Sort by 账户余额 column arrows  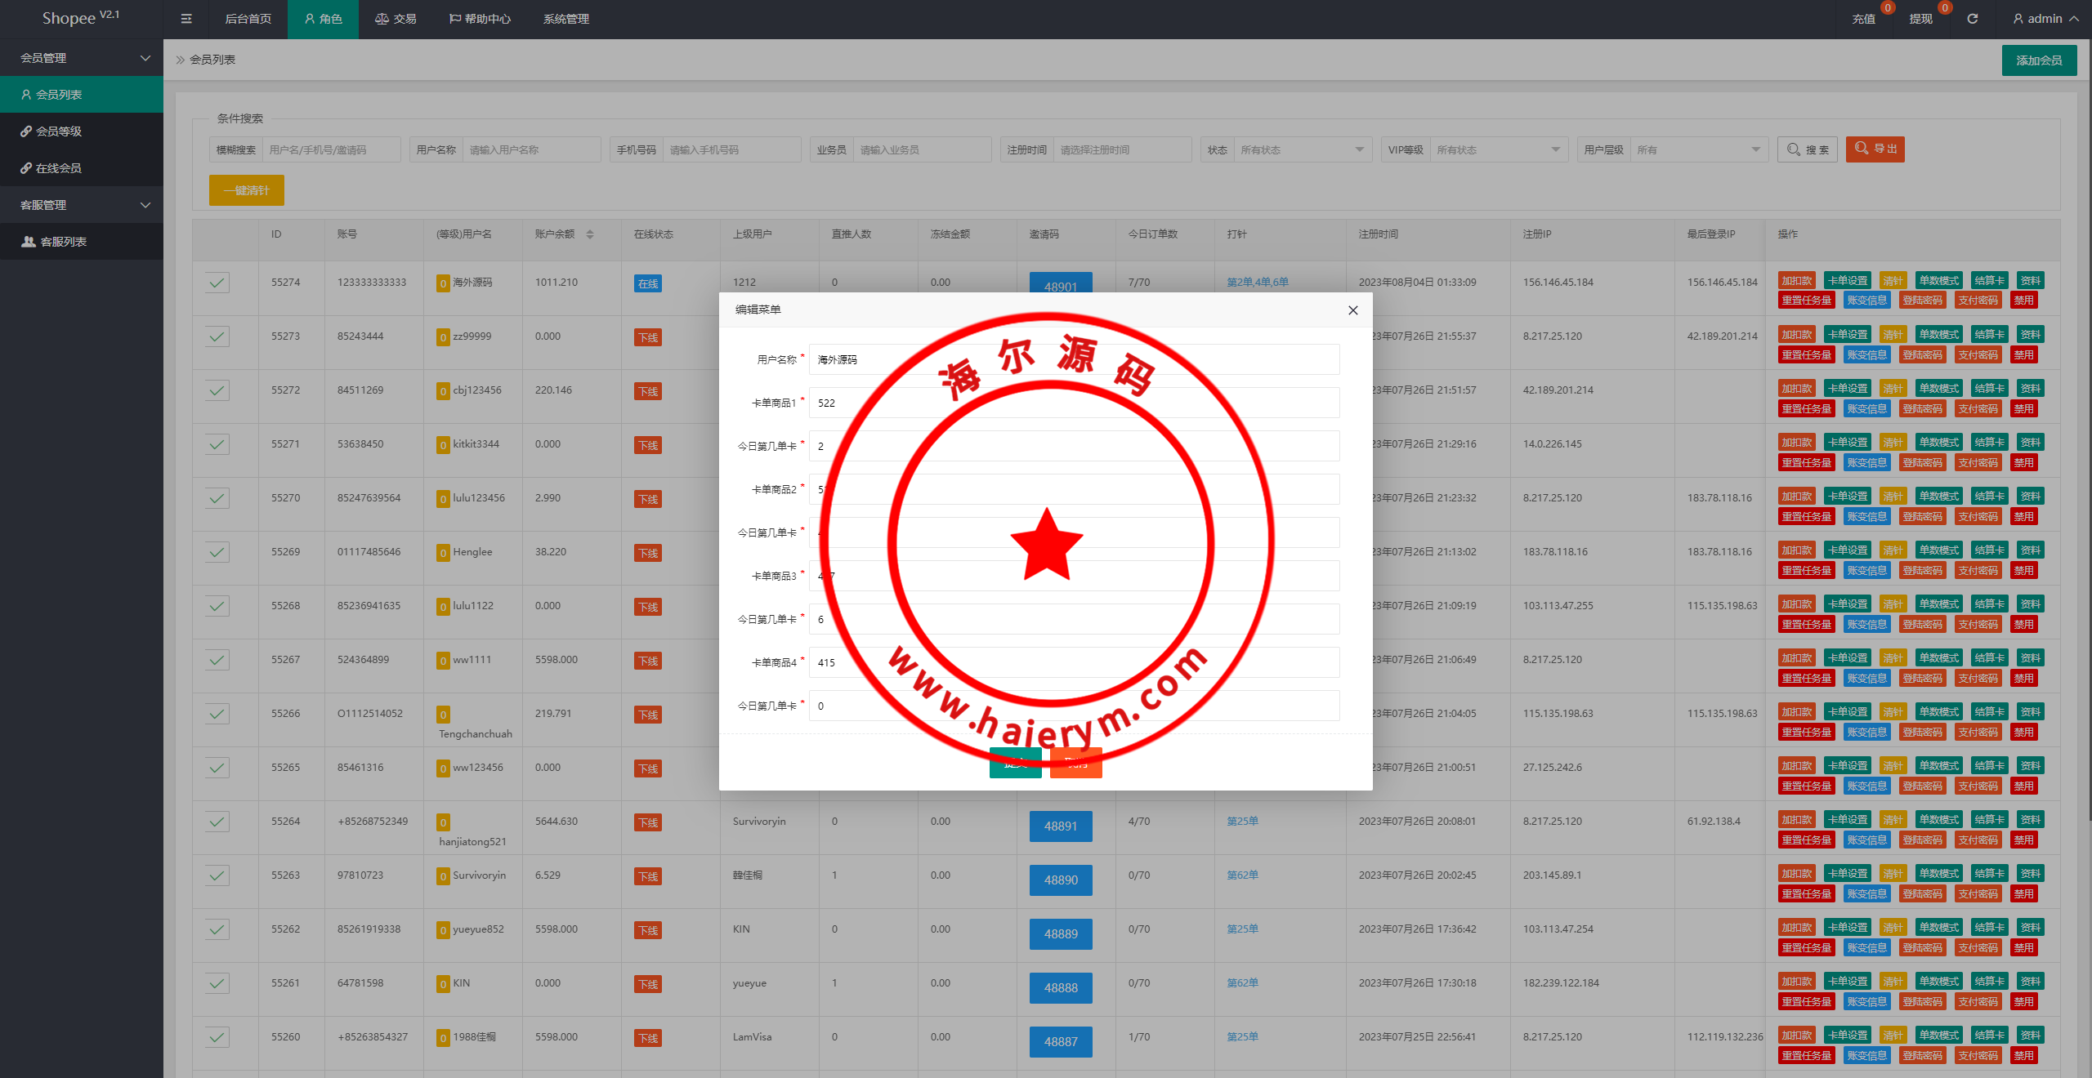pyautogui.click(x=590, y=234)
